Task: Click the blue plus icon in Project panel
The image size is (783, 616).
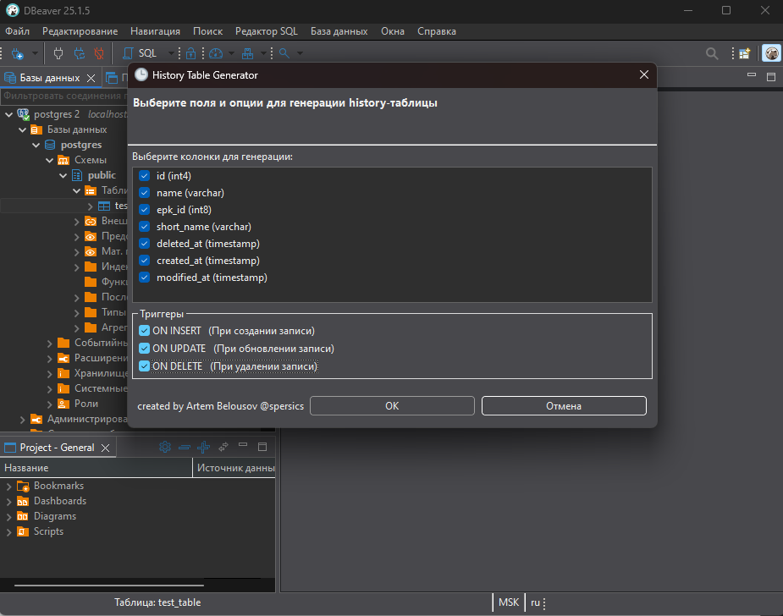Action: point(203,447)
